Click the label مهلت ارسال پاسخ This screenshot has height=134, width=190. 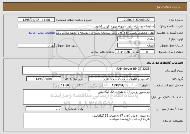(x=171, y=52)
